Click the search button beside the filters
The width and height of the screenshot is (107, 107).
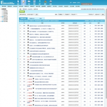click(103, 14)
